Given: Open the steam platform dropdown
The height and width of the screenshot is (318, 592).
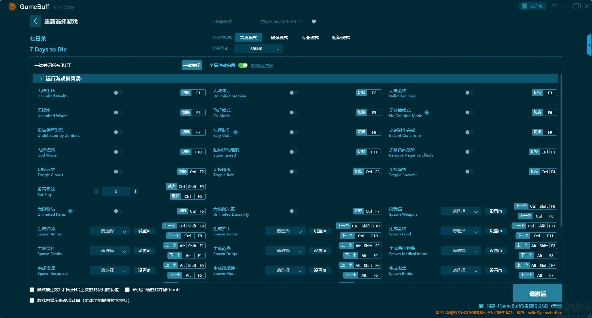Looking at the screenshot, I should pos(258,48).
